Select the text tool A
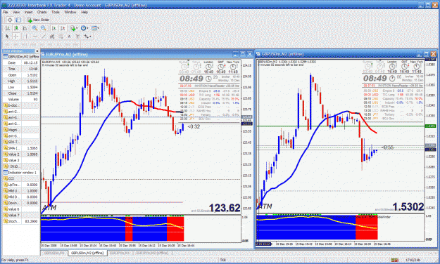The image size is (440, 264). click(69, 37)
